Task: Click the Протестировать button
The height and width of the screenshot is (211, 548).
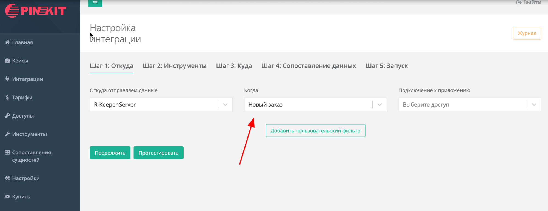Action: (158, 153)
